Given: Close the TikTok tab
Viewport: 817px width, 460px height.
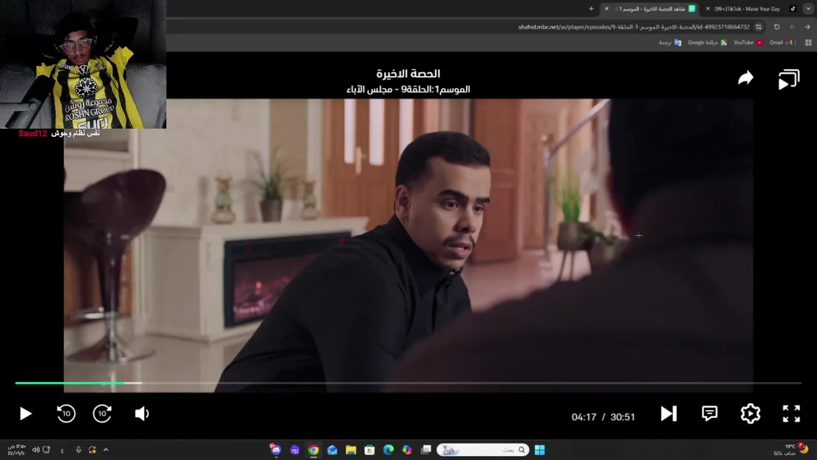Looking at the screenshot, I should (708, 9).
